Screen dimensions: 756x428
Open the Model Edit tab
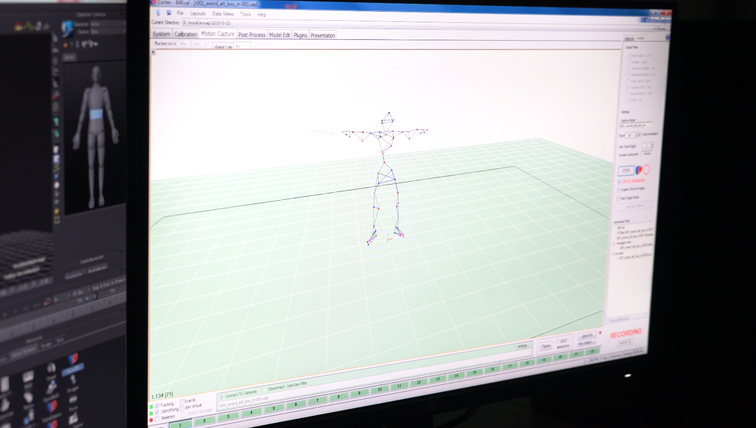(279, 35)
